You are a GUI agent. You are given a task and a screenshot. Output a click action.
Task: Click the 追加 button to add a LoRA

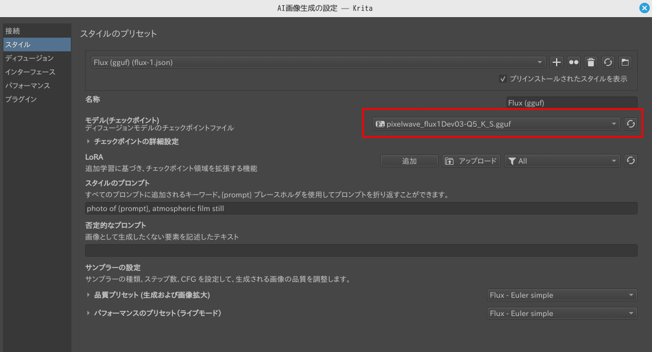click(409, 161)
